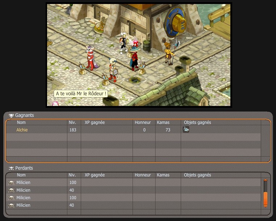
Task: Select the red-and-white character with the purple tail
Action: 91,58
